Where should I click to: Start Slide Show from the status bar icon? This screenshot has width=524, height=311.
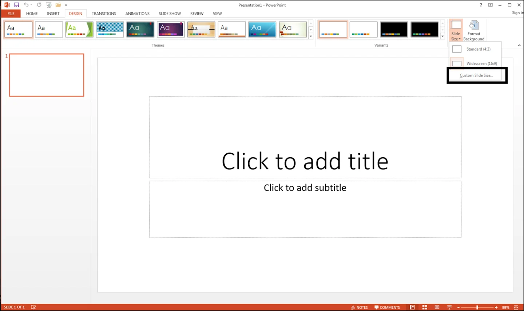[449, 307]
